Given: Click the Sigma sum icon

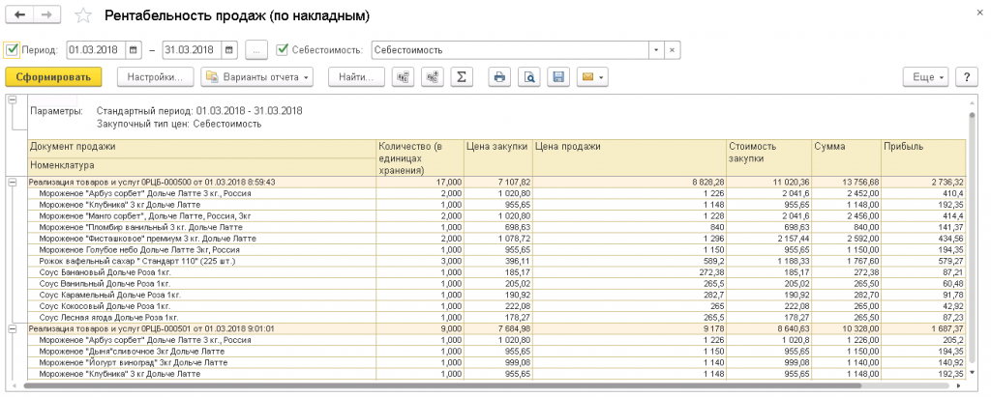Looking at the screenshot, I should click(x=462, y=77).
